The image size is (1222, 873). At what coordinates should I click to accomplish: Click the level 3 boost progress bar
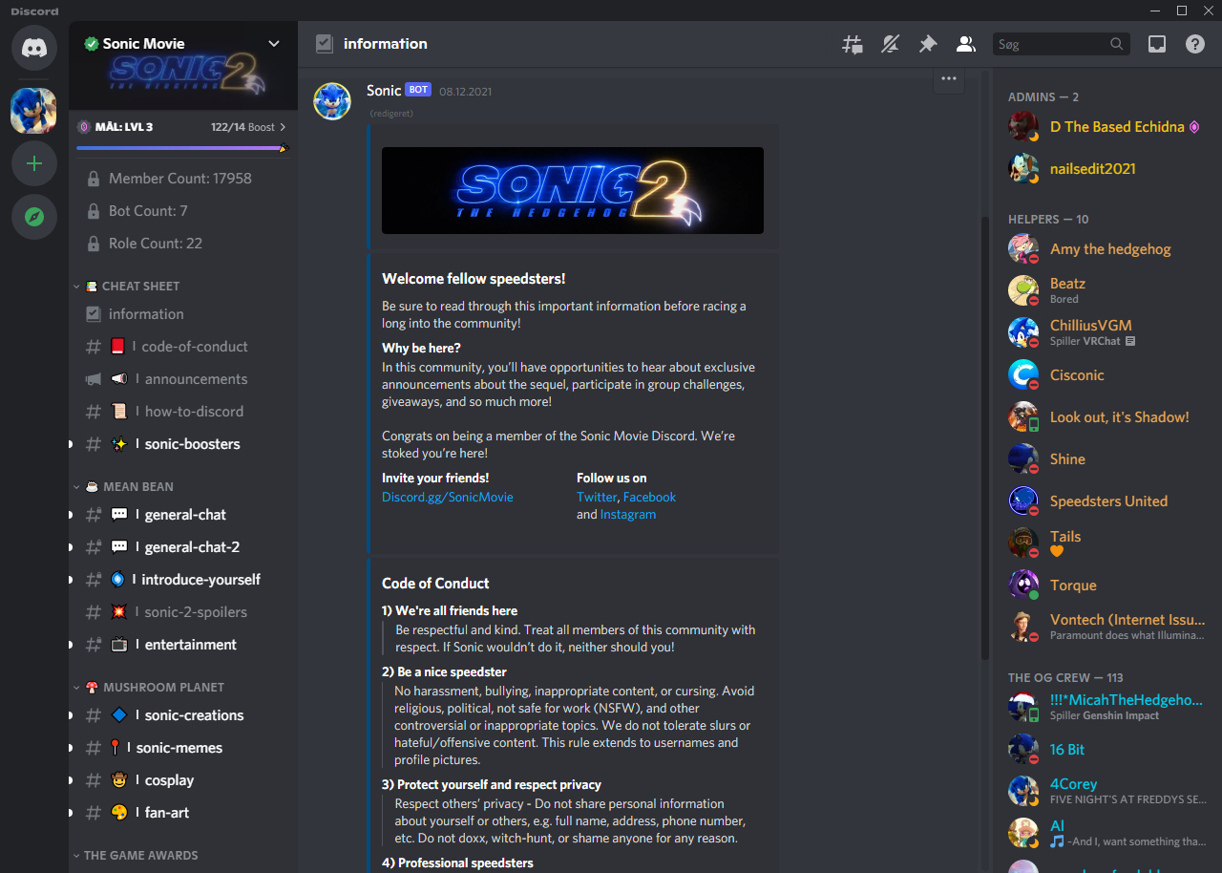point(181,148)
